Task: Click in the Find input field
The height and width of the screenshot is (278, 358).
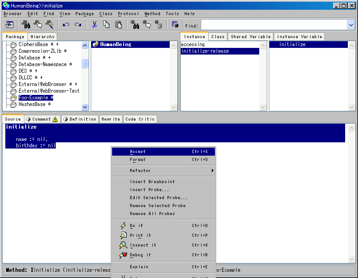Action: [x=274, y=25]
